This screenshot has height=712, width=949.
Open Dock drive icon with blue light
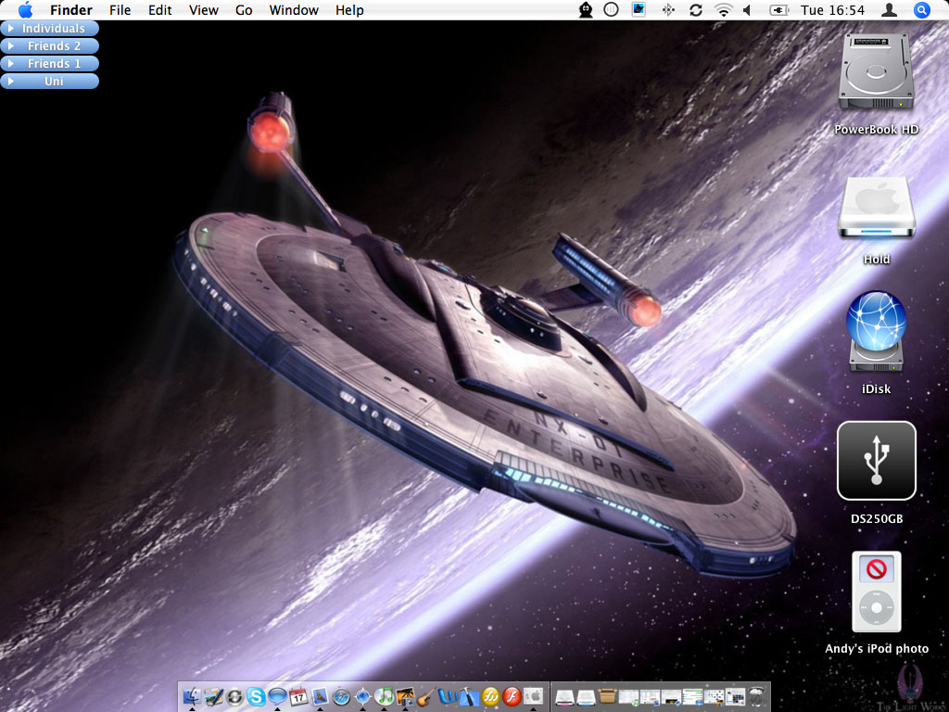[x=586, y=697]
